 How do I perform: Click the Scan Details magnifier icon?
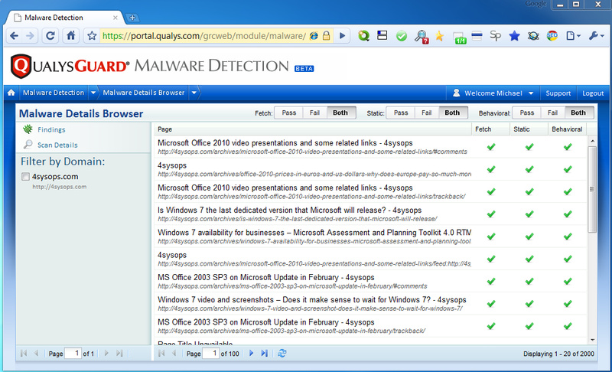(28, 145)
